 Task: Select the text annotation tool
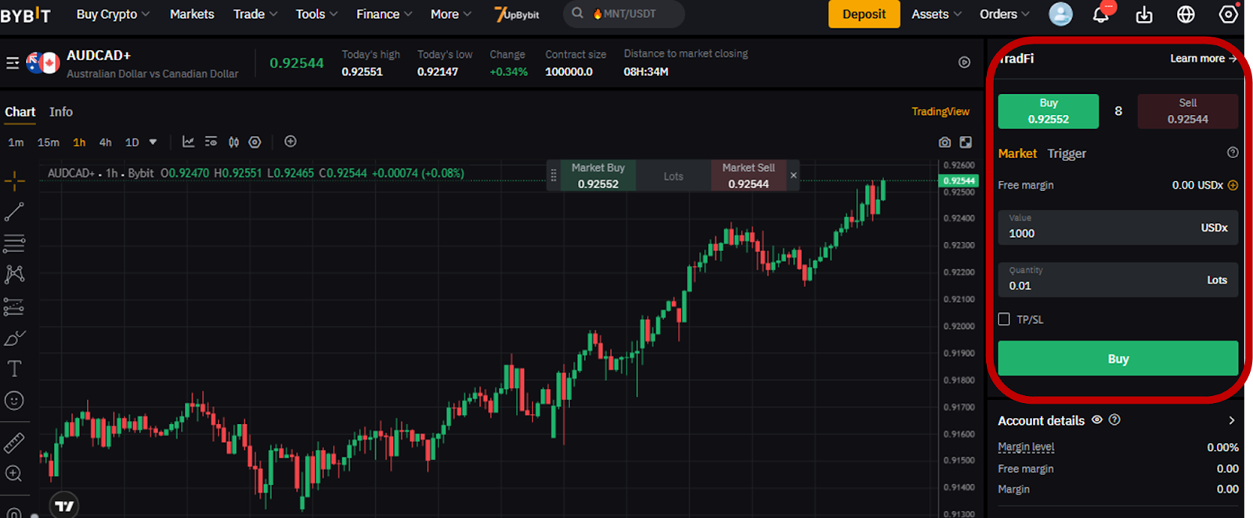tap(14, 369)
